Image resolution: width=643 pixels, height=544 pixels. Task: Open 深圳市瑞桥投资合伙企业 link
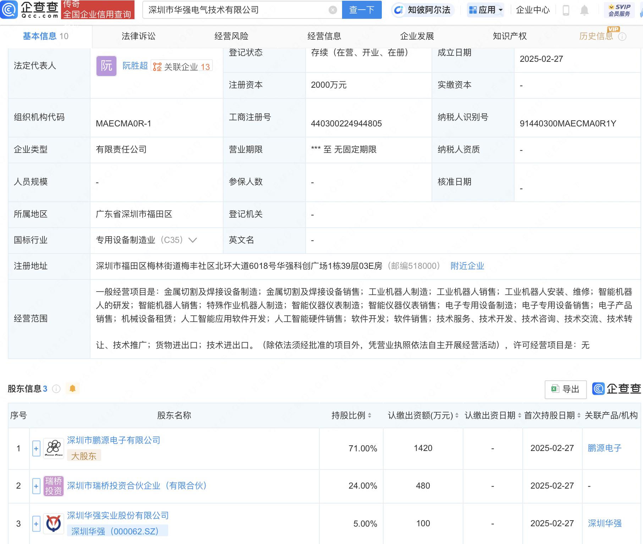pyautogui.click(x=137, y=486)
